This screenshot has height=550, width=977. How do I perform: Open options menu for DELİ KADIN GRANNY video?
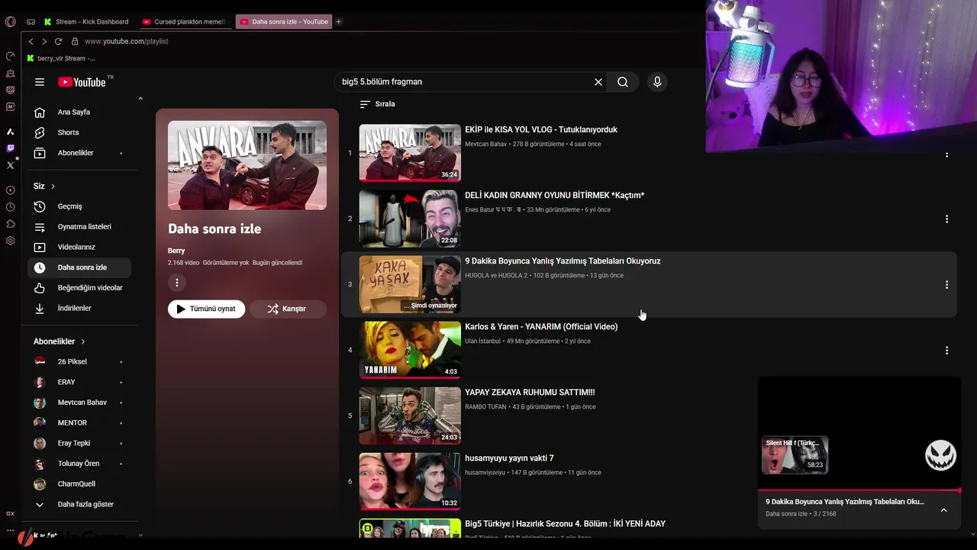946,218
